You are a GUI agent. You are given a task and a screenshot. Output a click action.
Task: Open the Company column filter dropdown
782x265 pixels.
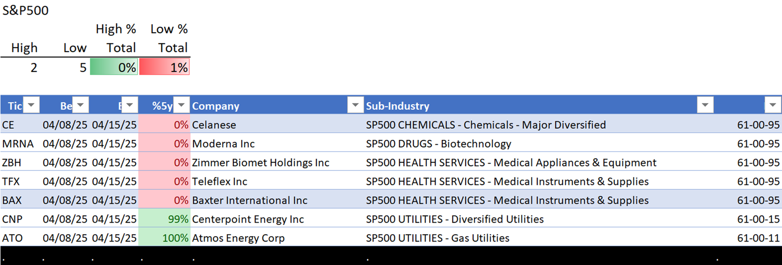coord(355,105)
